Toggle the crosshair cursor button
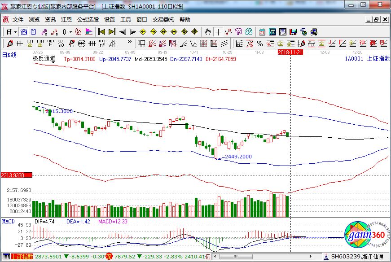 (218, 32)
